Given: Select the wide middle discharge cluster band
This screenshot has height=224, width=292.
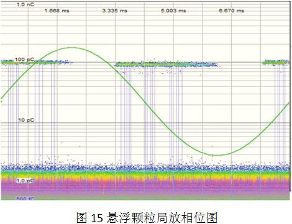Looking at the screenshot, I should (x=167, y=65).
